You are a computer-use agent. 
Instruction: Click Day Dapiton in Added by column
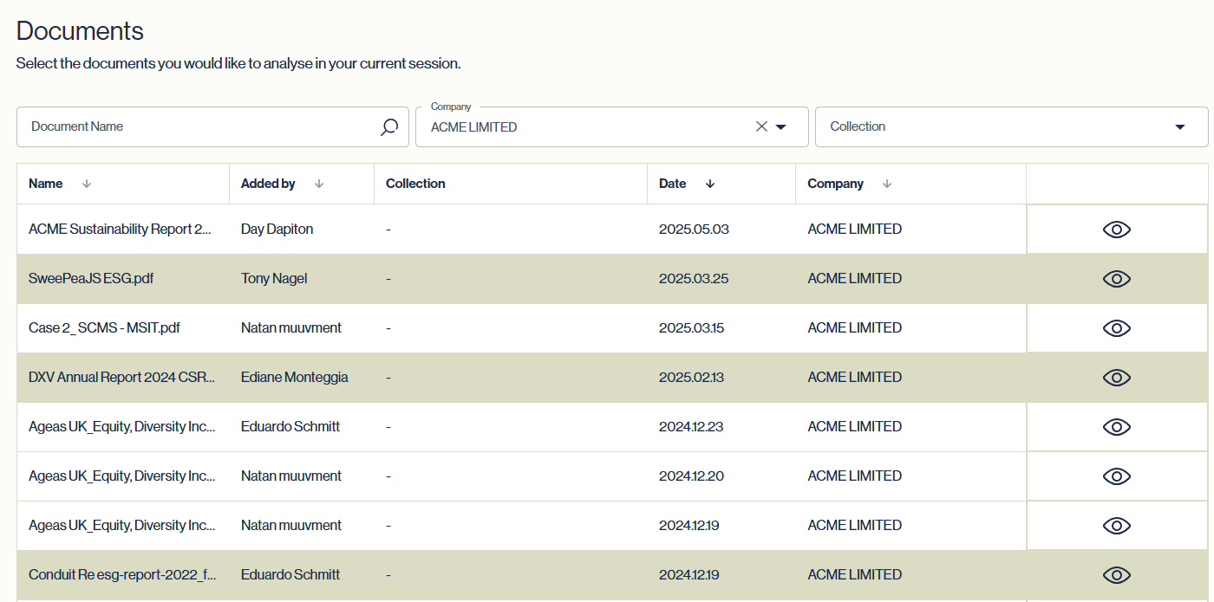coord(277,230)
